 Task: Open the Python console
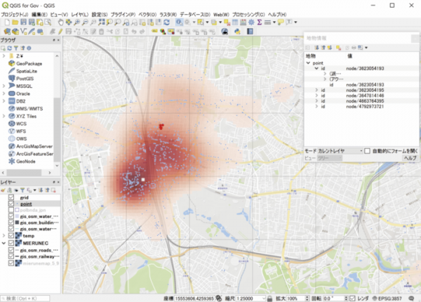[x=237, y=32]
